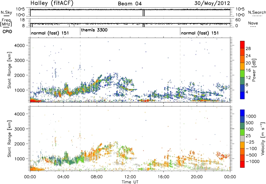Pick the blue top segment of Velocity colorbar
Screen dimensions: 266x184
(x=242, y=113)
